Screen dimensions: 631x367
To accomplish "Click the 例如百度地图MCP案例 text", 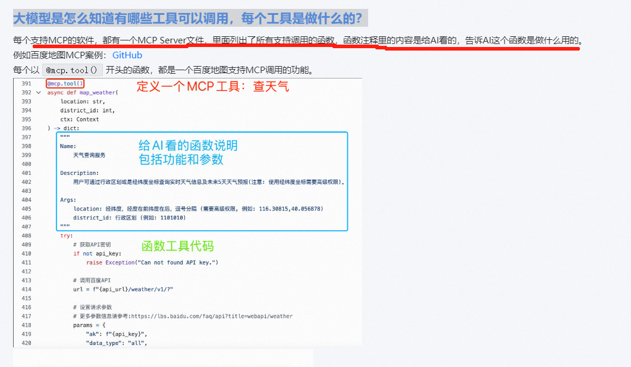I will (59, 55).
